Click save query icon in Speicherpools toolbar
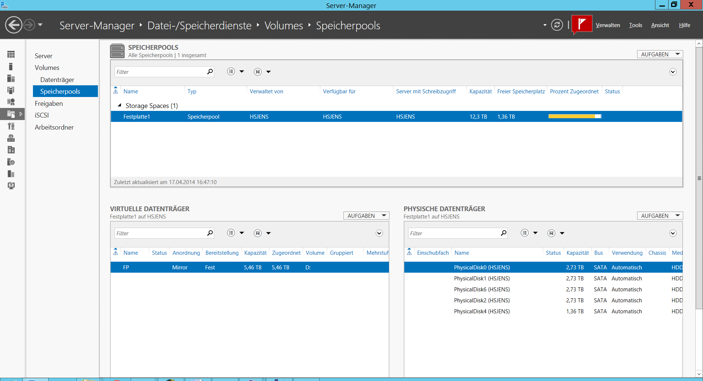Viewport: 703px width, 381px height. tap(258, 72)
